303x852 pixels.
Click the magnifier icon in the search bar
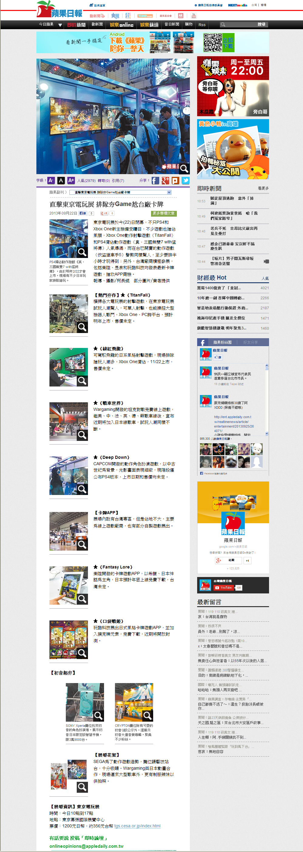pos(223,25)
